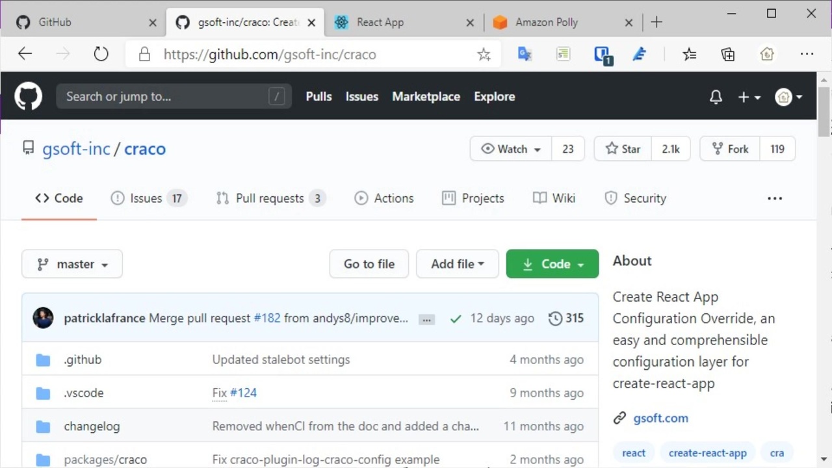Open the green Code download dropdown

[552, 264]
